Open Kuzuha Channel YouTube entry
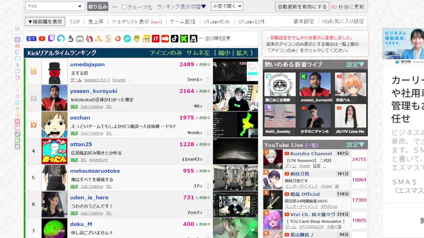The height and width of the screenshot is (238, 424). point(311,154)
